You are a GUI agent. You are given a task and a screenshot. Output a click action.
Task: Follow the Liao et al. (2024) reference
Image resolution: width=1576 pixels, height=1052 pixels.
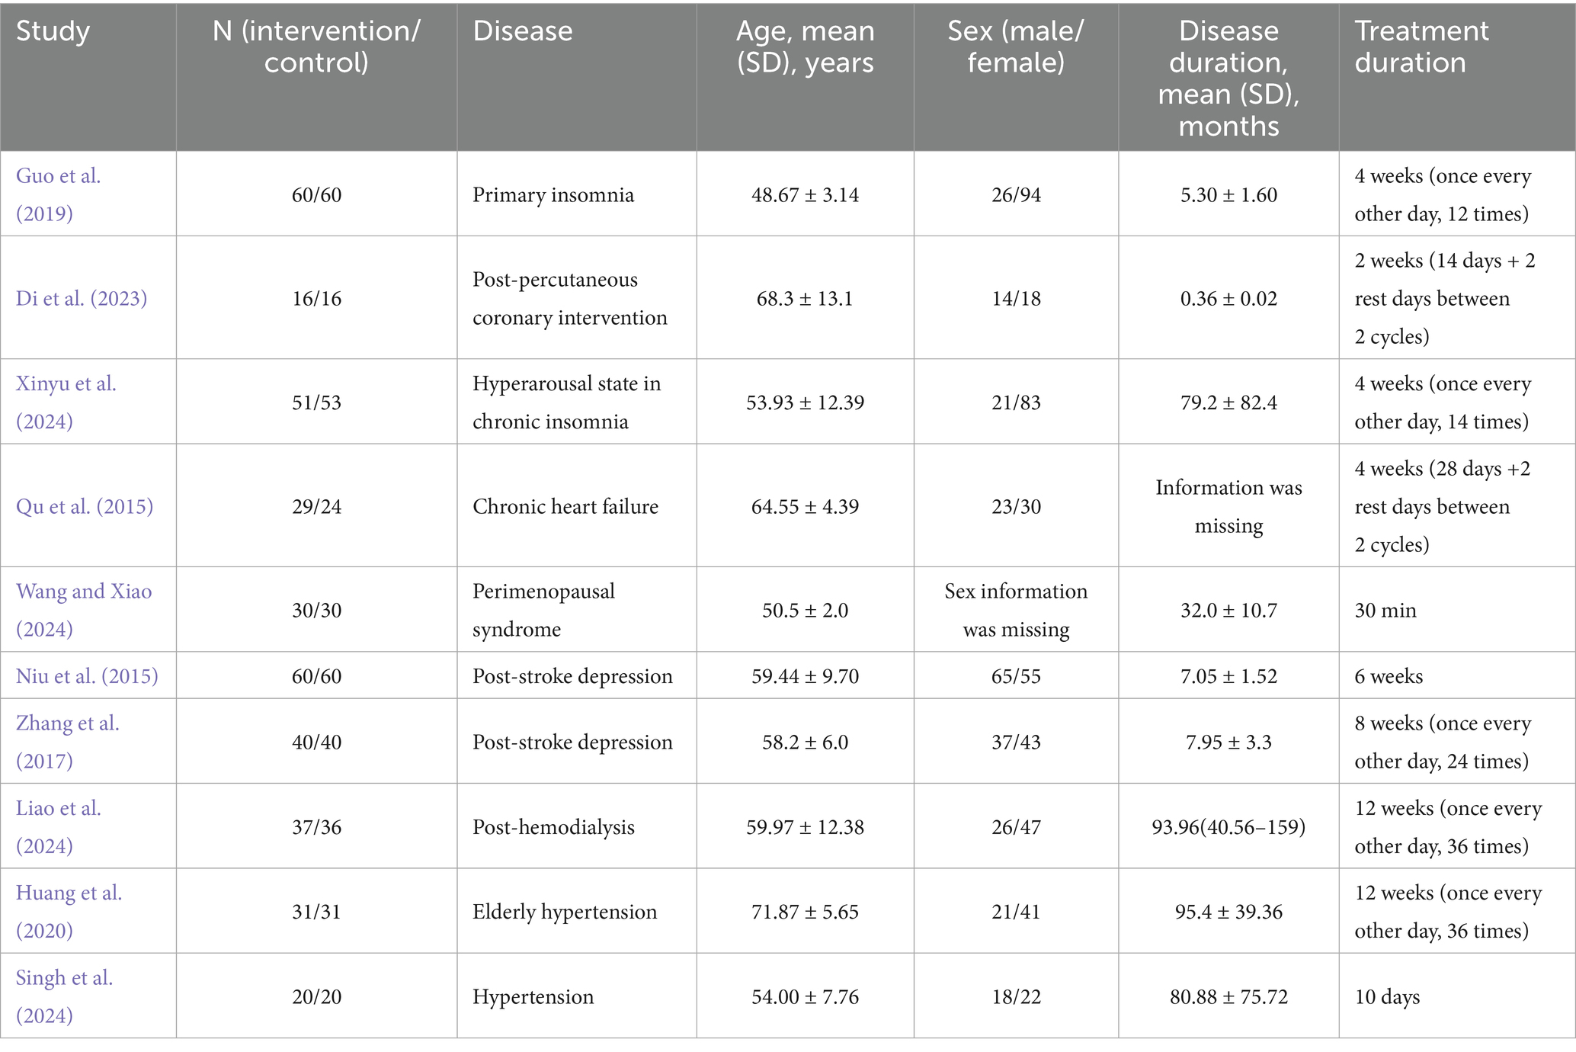tap(58, 826)
